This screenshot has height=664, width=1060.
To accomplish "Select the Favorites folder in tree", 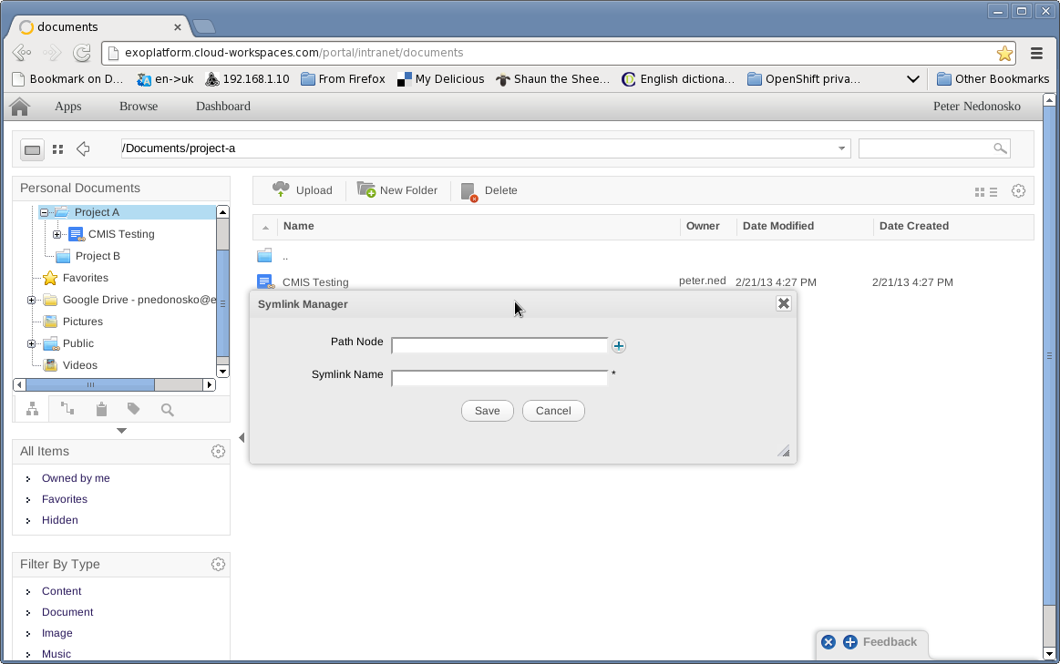I will 85,278.
